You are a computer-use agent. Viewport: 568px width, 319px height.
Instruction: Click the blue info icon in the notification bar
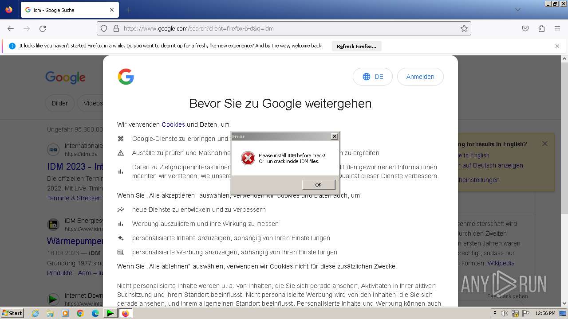point(12,46)
